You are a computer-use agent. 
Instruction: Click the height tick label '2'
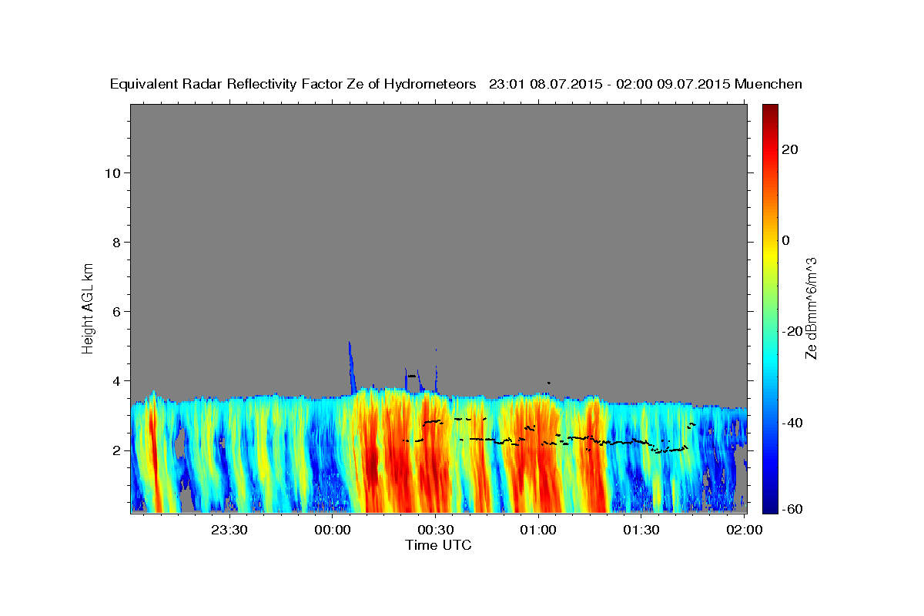coord(117,450)
